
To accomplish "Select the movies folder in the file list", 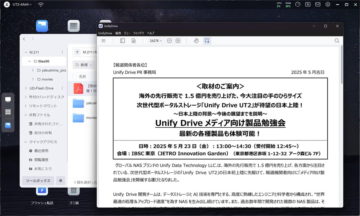I will point(78,118).
